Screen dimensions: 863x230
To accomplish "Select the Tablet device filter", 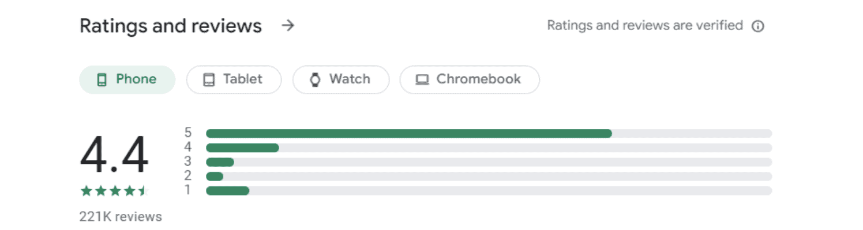I will pyautogui.click(x=234, y=79).
